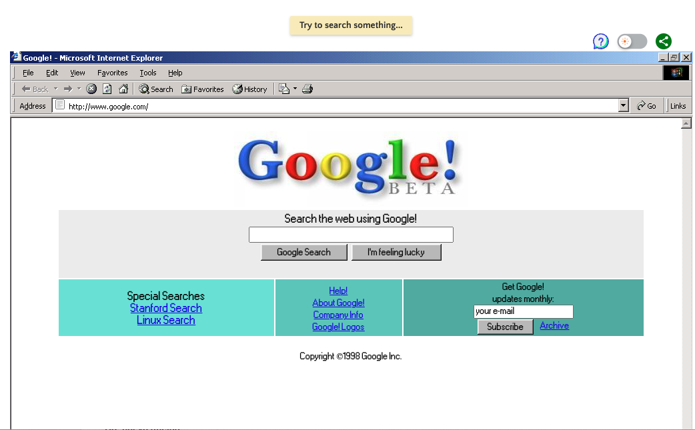The height and width of the screenshot is (430, 695).
Task: Close the Internet Explorer window
Action: click(686, 57)
